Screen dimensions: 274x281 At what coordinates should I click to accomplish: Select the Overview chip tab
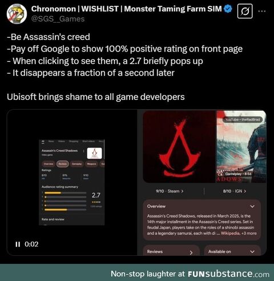click(x=49, y=164)
